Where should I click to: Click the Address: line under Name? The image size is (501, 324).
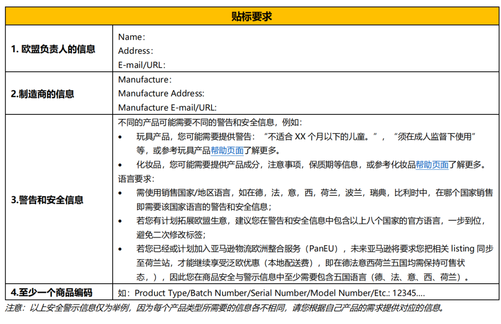click(x=136, y=51)
